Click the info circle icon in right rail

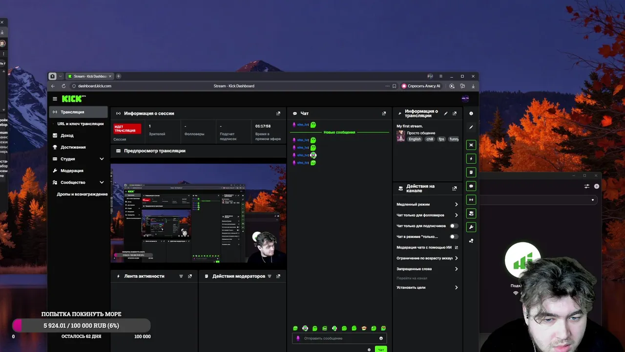[x=471, y=113]
